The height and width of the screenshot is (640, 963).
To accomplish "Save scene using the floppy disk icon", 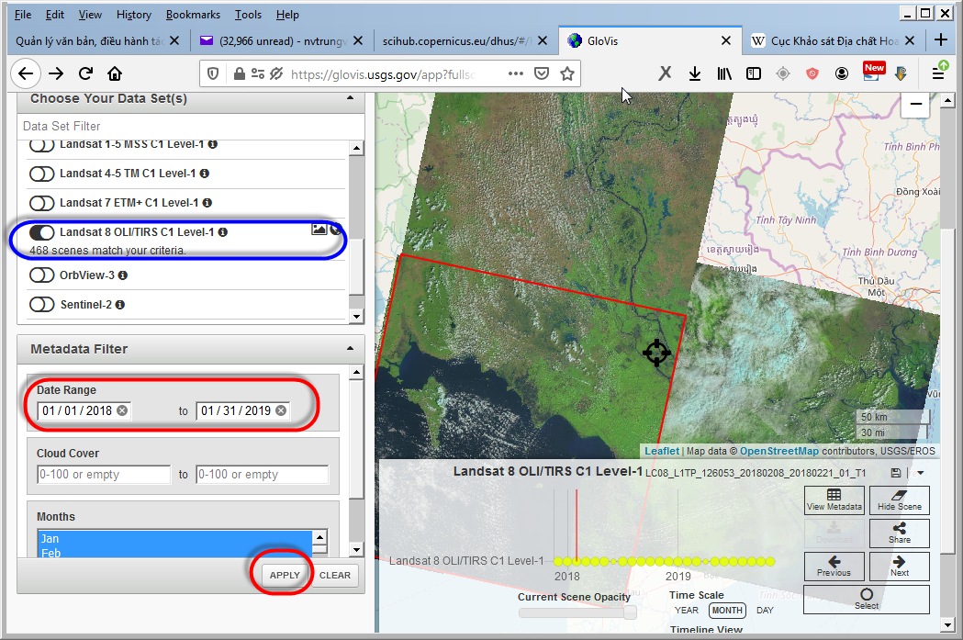I will coord(896,473).
